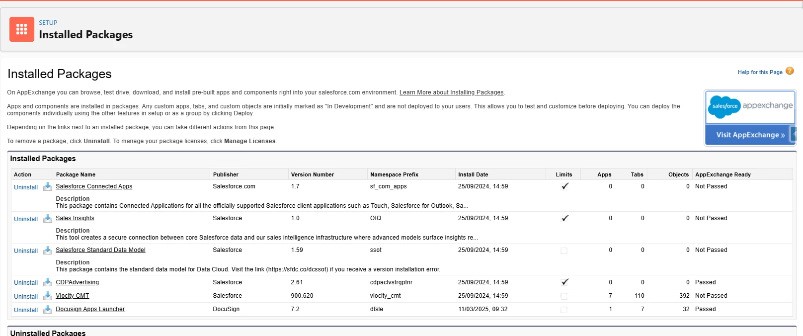This screenshot has width=803, height=336.
Task: Uninstall Salesforce Standard Data Model package
Action: (x=26, y=251)
